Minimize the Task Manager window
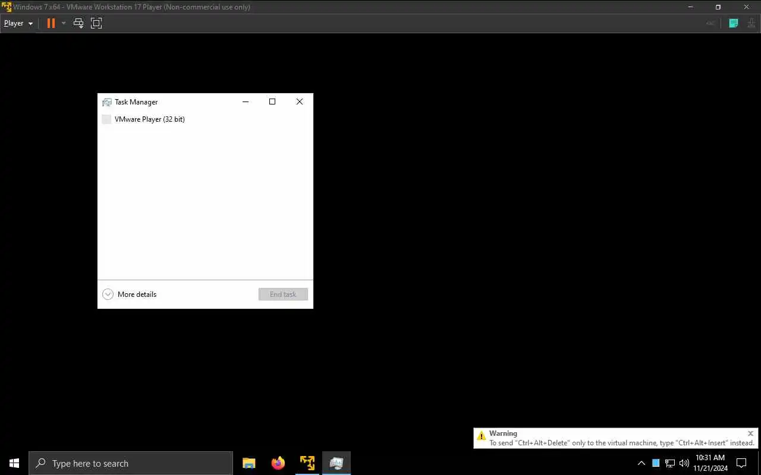The width and height of the screenshot is (761, 475). 246,102
